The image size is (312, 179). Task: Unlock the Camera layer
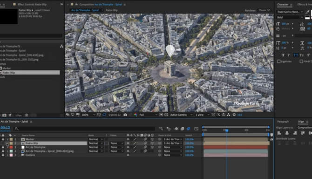pos(3,155)
